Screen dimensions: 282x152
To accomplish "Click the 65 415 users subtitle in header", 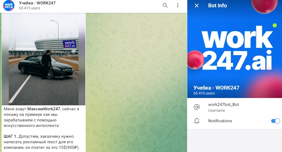I will (x=30, y=8).
